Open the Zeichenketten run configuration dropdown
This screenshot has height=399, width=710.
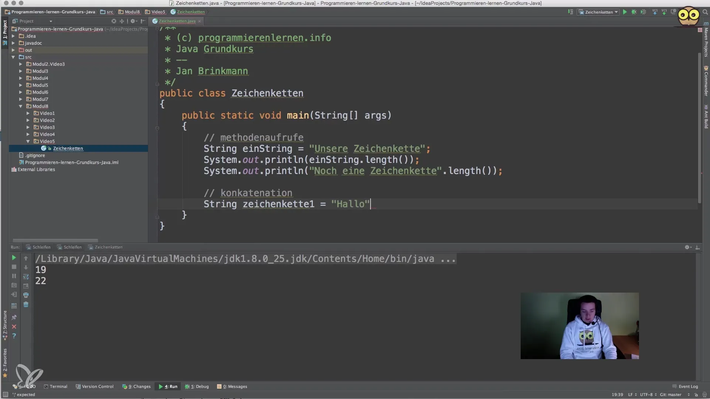(598, 12)
